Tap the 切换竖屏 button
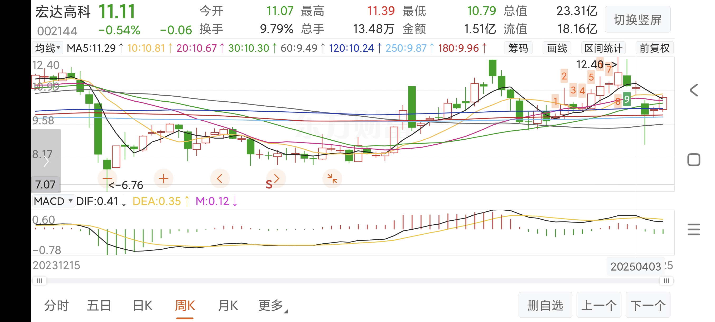Screen dimensions: 715x322 tap(637, 20)
